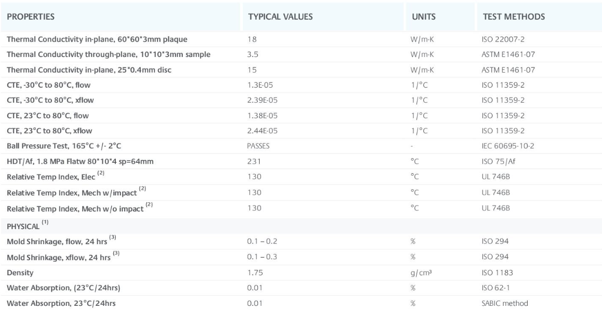Click the 2.44E-05 CTE value

pos(263,131)
